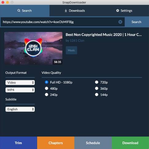The width and height of the screenshot is (149, 149).
Task: Click the Trim button
Action: point(18,143)
